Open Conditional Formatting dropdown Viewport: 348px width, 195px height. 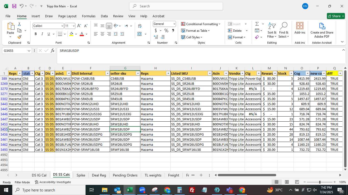coord(201,24)
